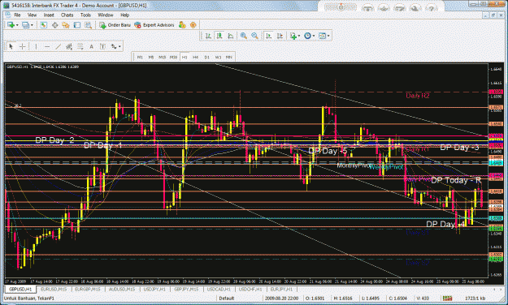Screen dimensions: 508x305
Task: Open the Periods dropdown arrow
Action: tap(314, 36)
